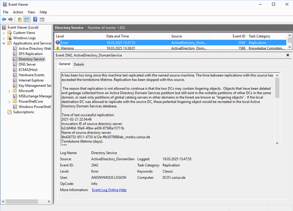This screenshot has height=211, width=293.
Task: Select the Internet Explorer log
Action: click(31, 80)
